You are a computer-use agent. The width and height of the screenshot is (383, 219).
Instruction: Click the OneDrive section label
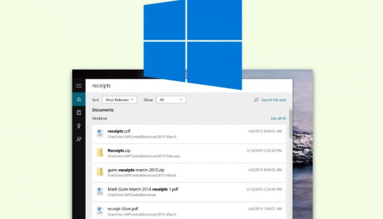tap(100, 118)
